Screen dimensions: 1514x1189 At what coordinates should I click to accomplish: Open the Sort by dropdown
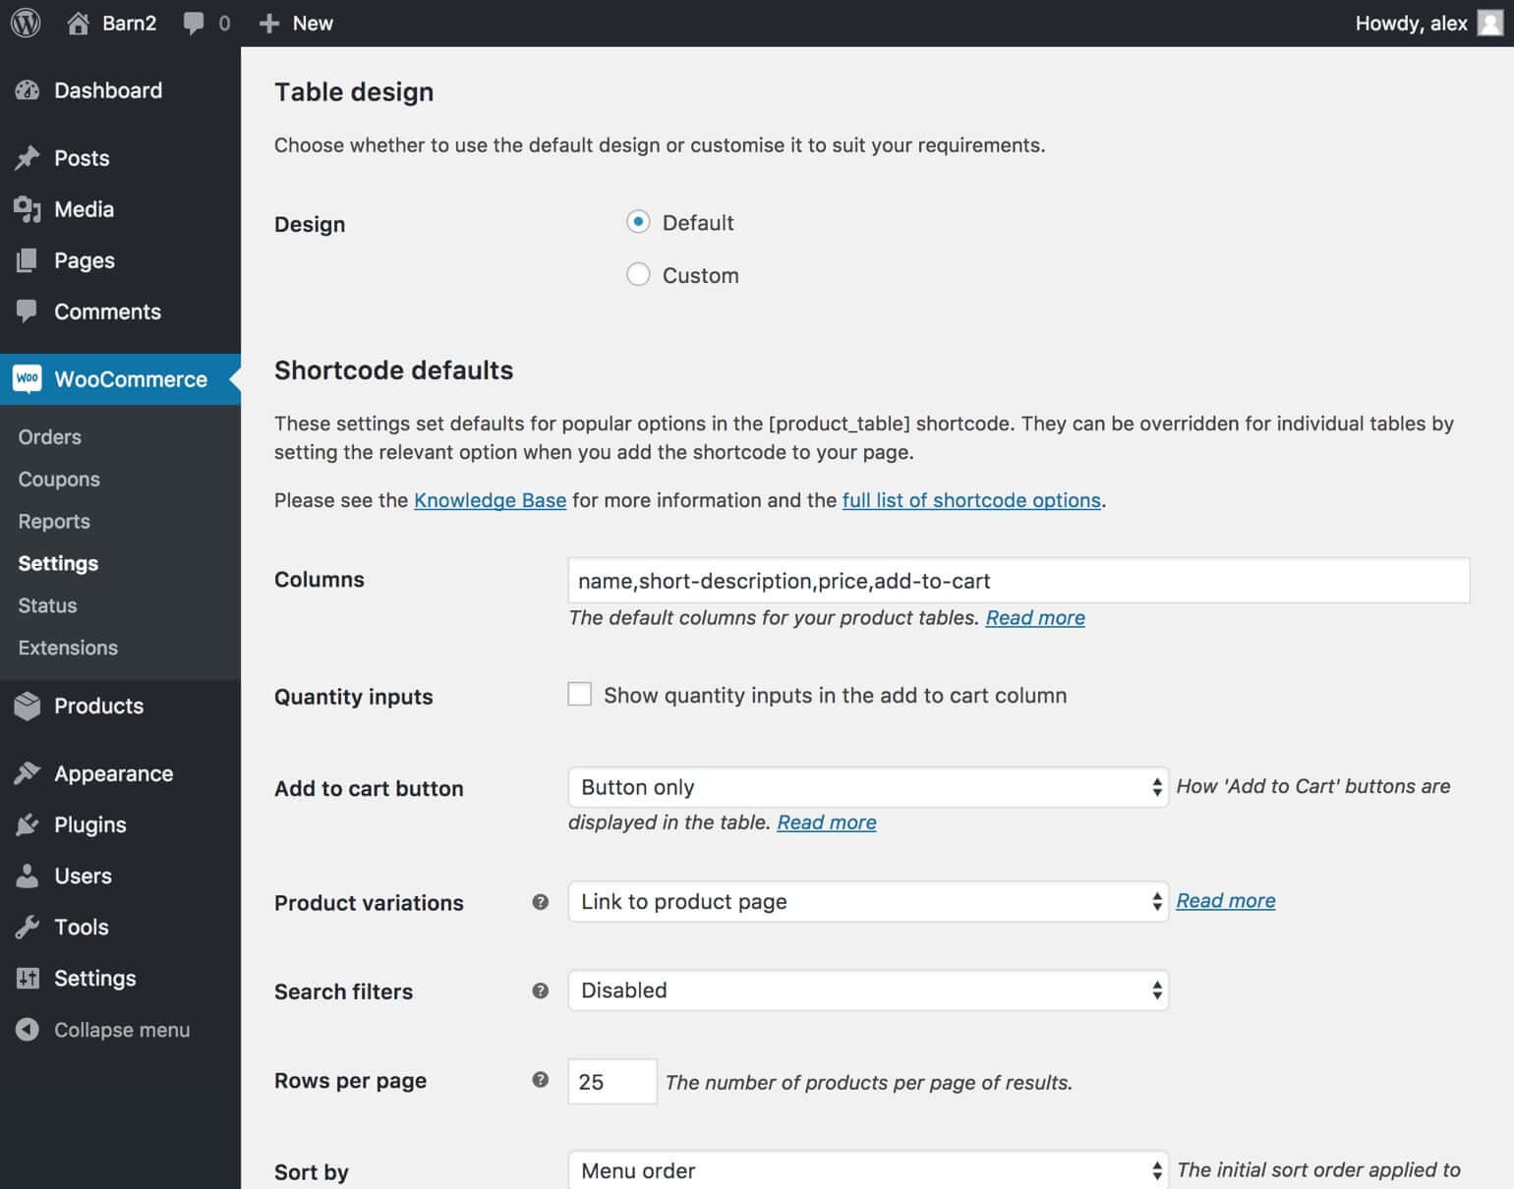click(866, 1170)
